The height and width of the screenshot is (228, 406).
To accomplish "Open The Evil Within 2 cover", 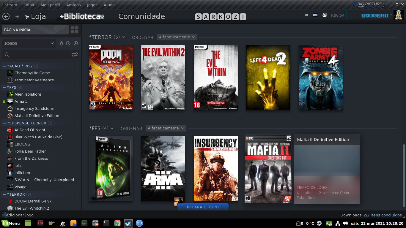I will pos(163,77).
